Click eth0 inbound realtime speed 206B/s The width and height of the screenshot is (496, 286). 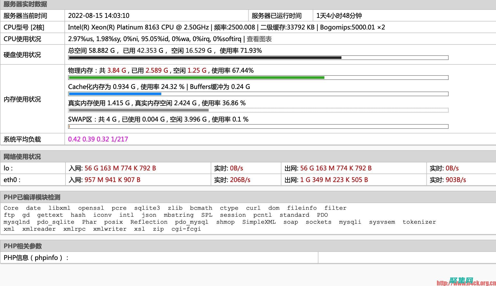(x=240, y=180)
